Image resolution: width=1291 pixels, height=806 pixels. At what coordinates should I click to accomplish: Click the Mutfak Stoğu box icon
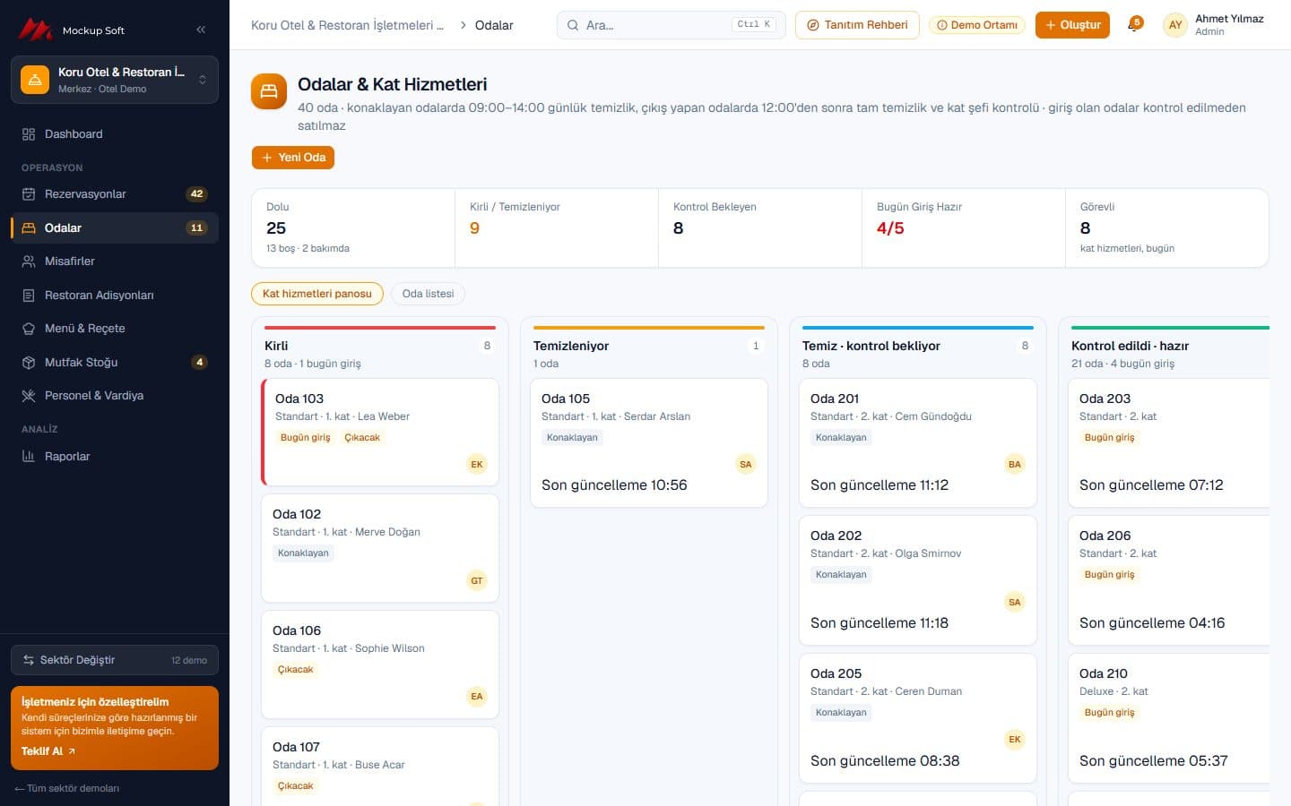click(29, 362)
